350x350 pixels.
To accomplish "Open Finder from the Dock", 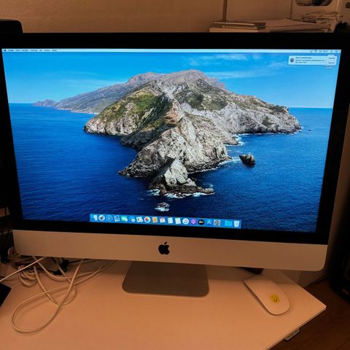I will (x=96, y=218).
